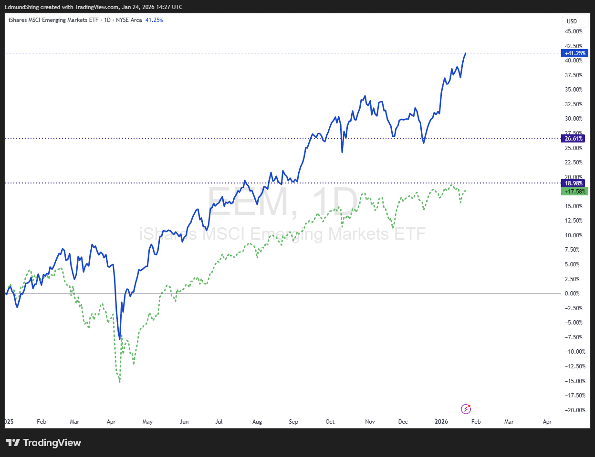Select the 30.00% axis label
This screenshot has height=457, width=595.
click(574, 119)
